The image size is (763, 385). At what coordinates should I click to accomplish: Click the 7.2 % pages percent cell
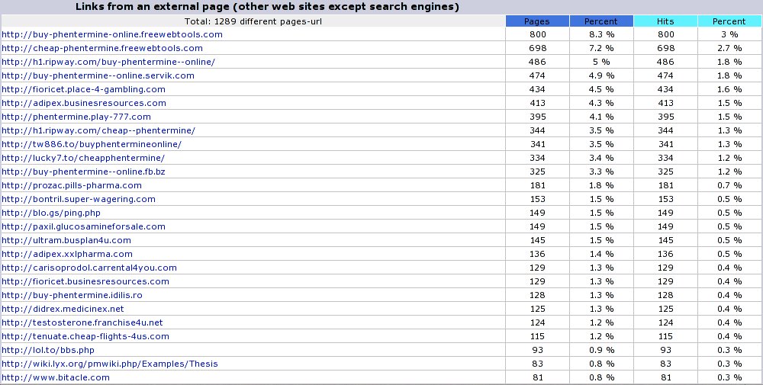[x=601, y=48]
